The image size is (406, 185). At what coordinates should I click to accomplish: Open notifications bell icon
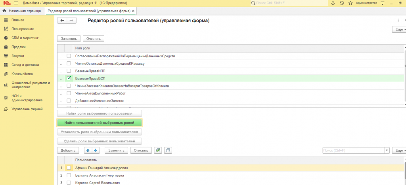point(333,3)
